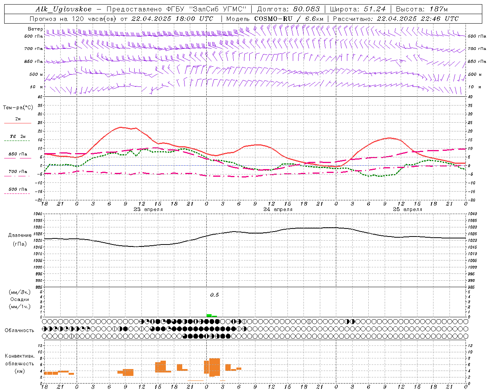Click the Td 2м dew point legend entry

point(18,136)
